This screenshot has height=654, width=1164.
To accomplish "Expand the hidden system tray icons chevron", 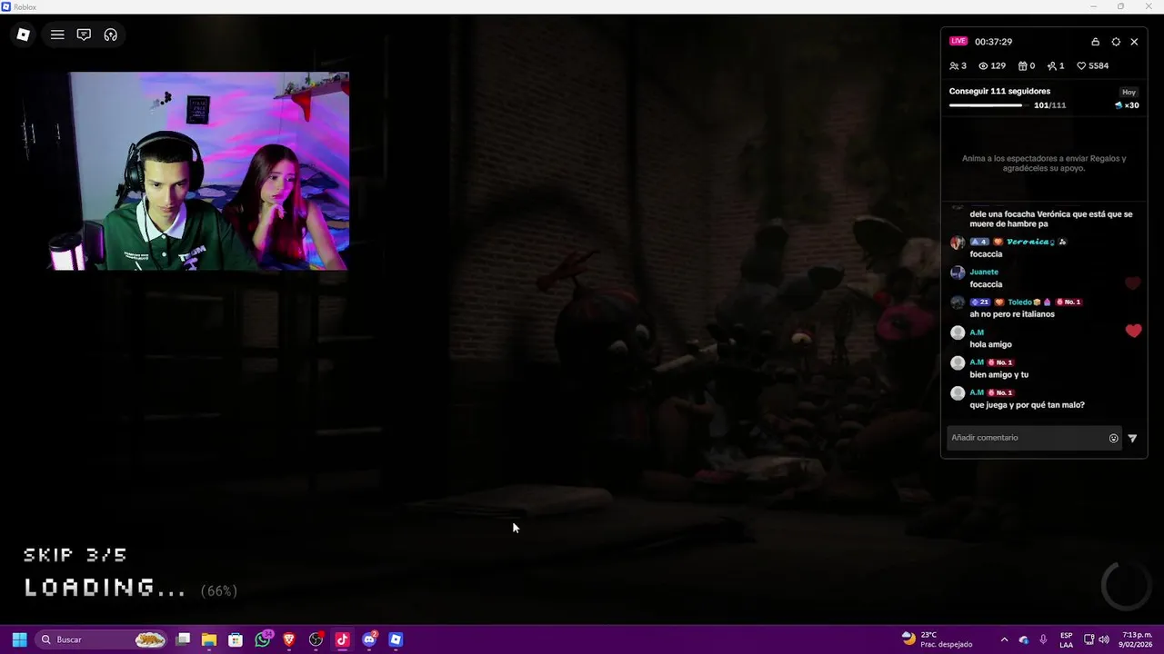I will pyautogui.click(x=1004, y=639).
